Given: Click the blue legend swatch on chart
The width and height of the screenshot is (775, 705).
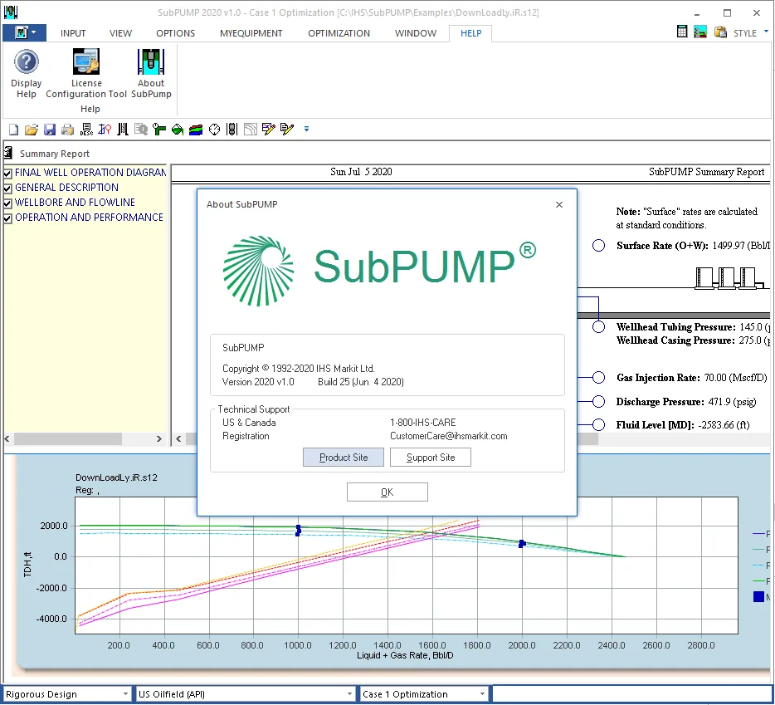Looking at the screenshot, I should (758, 597).
